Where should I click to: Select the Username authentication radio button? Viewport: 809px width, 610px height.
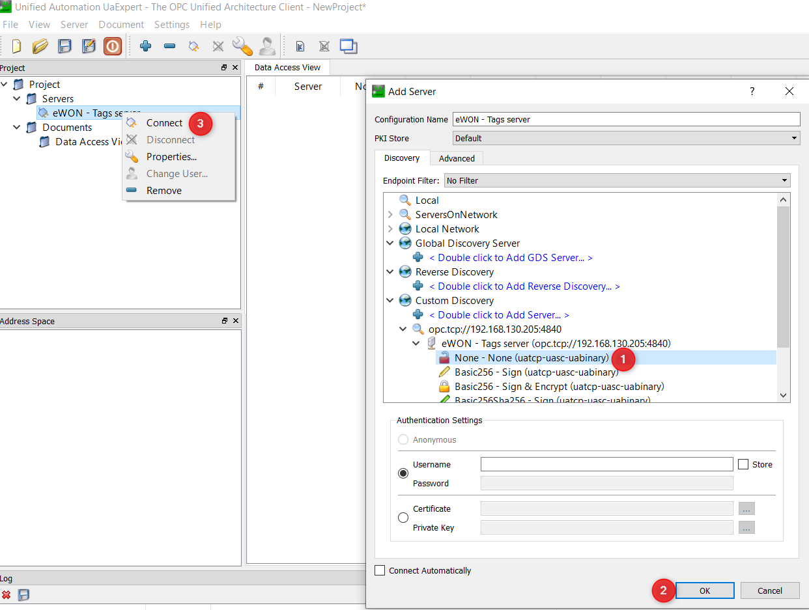(x=403, y=473)
